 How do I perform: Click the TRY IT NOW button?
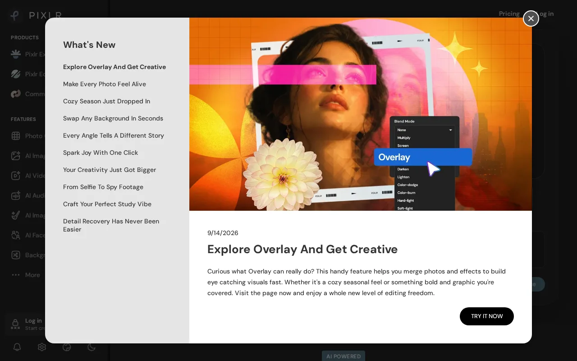tap(487, 316)
